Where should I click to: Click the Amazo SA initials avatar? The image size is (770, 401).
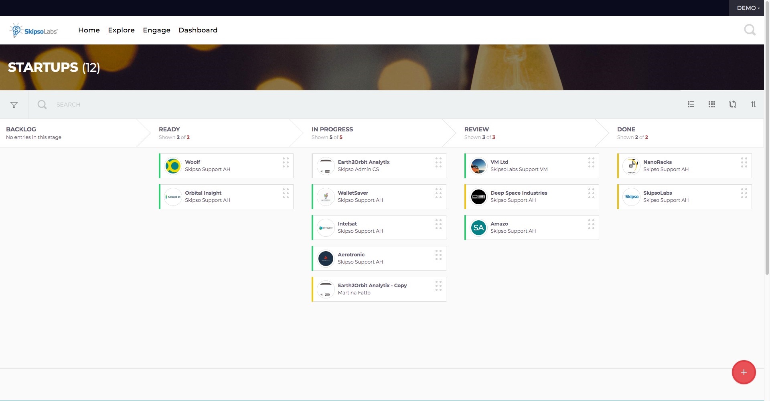point(478,228)
